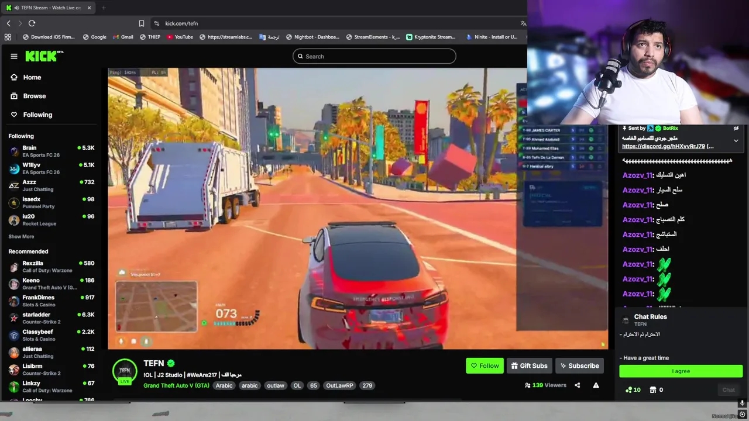Accept chat rules with I agree

point(681,371)
